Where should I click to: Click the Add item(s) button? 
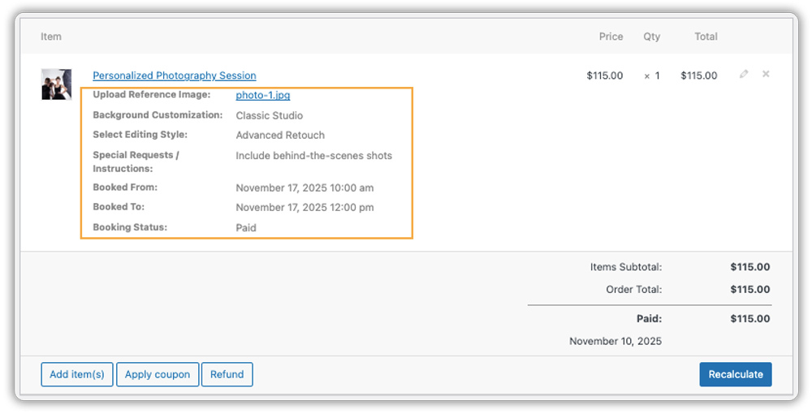[77, 374]
